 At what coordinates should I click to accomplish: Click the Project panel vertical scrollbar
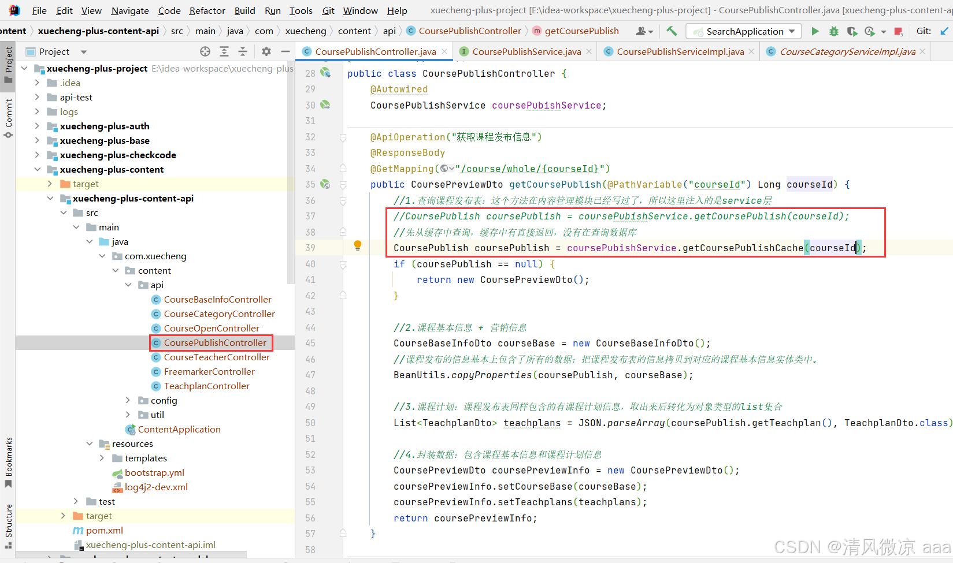[x=291, y=173]
